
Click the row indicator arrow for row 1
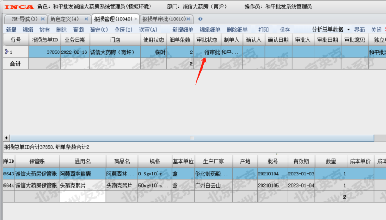(7, 52)
